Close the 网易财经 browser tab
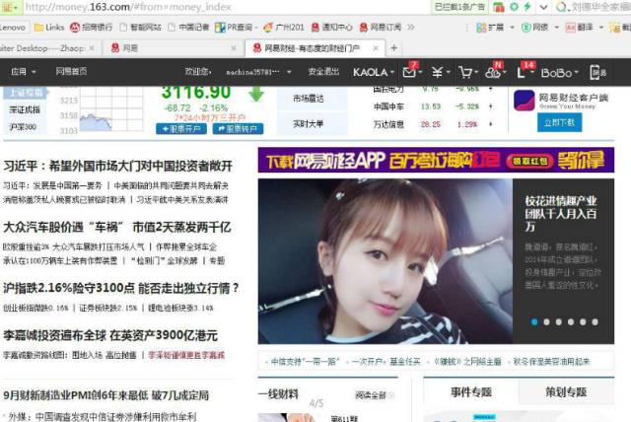 376,48
